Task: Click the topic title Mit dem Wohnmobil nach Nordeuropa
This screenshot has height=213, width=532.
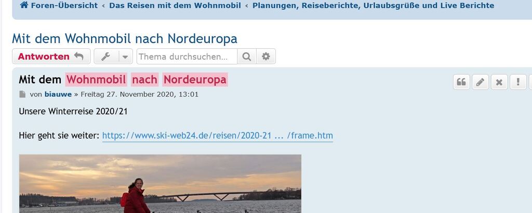Action: (x=125, y=38)
